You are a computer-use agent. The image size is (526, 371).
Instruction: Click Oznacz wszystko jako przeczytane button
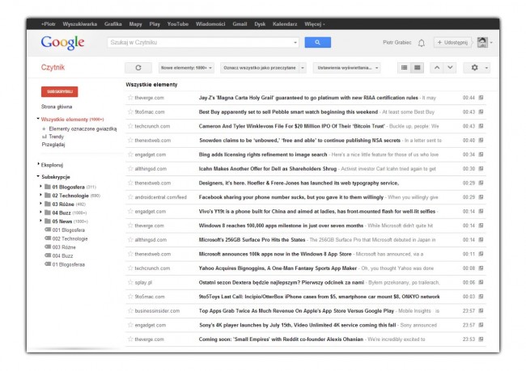[260, 68]
